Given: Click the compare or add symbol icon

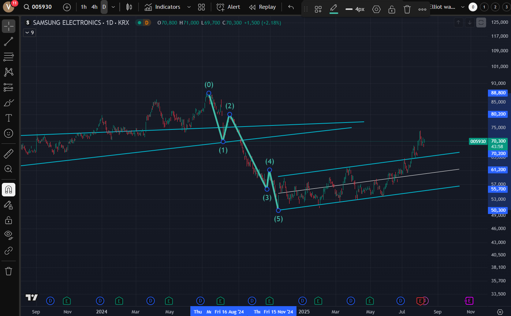Looking at the screenshot, I should pyautogui.click(x=67, y=7).
